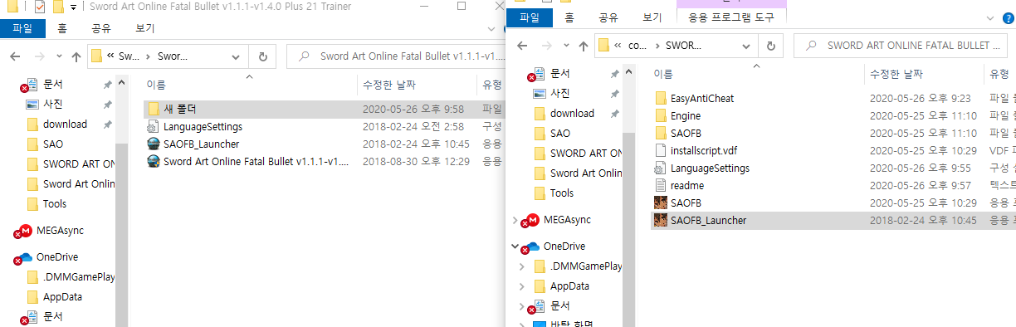This screenshot has height=327, width=1016.
Task: Open recent locations dropdown in left window
Action: [58, 56]
